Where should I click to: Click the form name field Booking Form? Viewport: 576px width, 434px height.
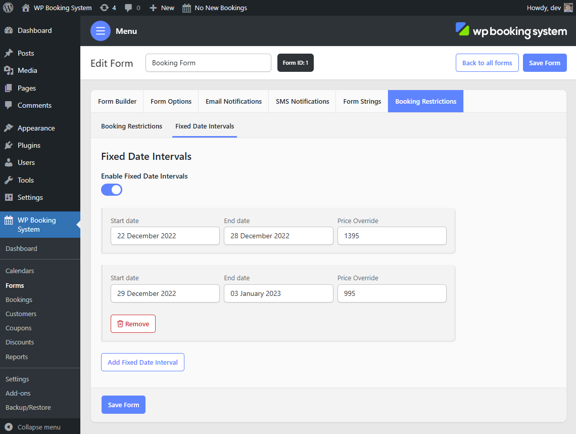click(x=208, y=63)
